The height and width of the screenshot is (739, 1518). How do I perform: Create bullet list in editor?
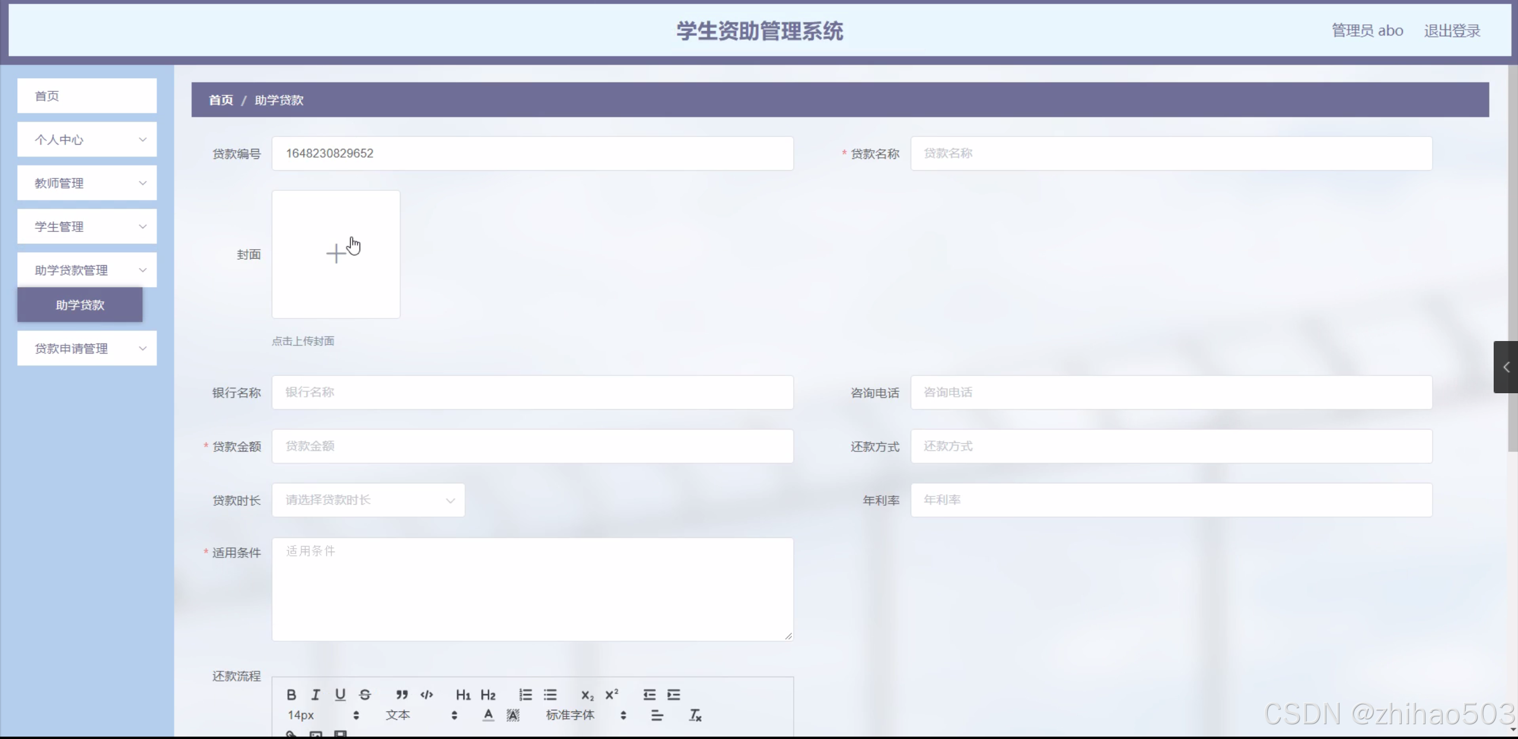(550, 695)
